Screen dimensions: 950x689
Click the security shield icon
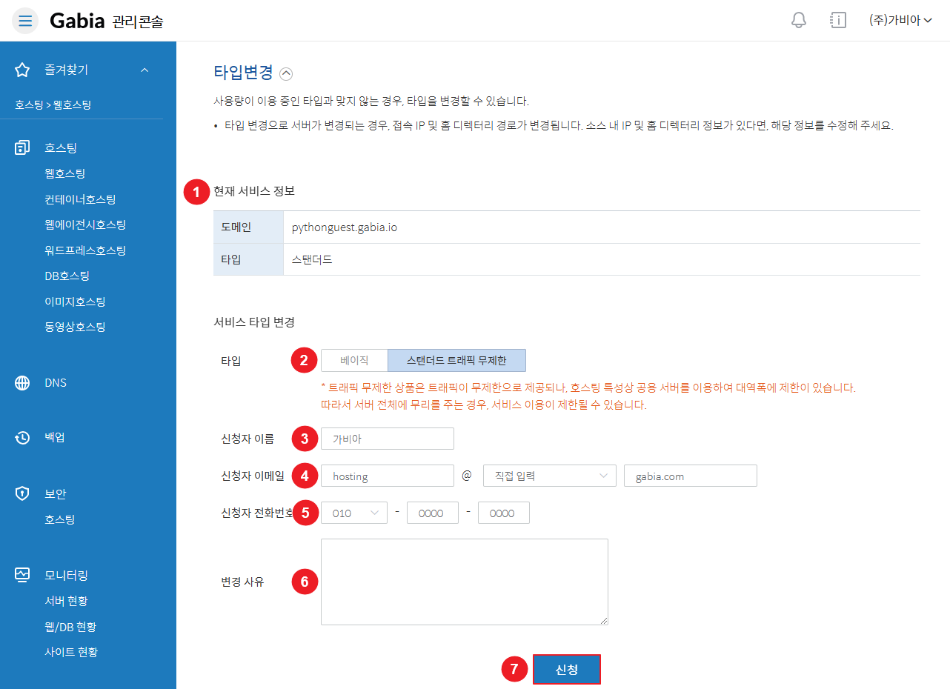click(22, 493)
